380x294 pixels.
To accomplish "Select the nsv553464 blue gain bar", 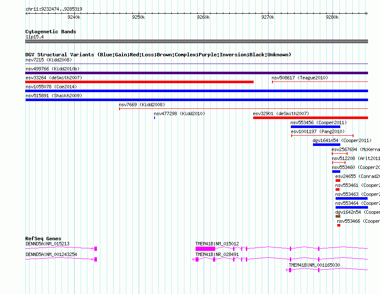I will tap(352, 207).
